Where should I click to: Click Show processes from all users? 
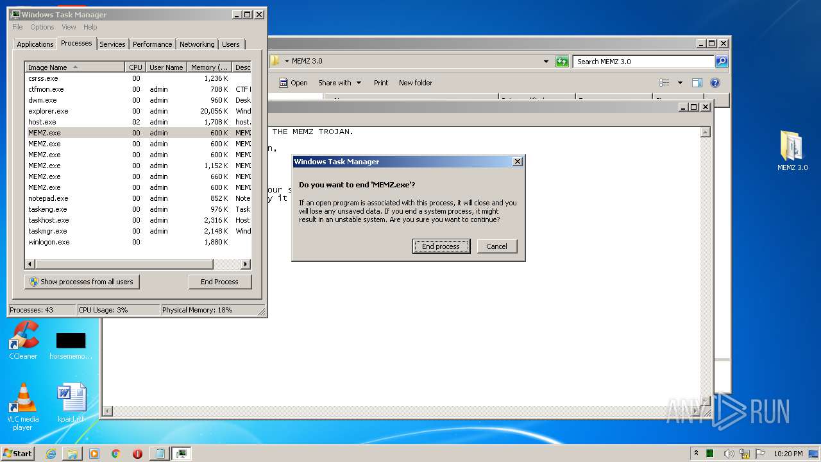coord(82,282)
